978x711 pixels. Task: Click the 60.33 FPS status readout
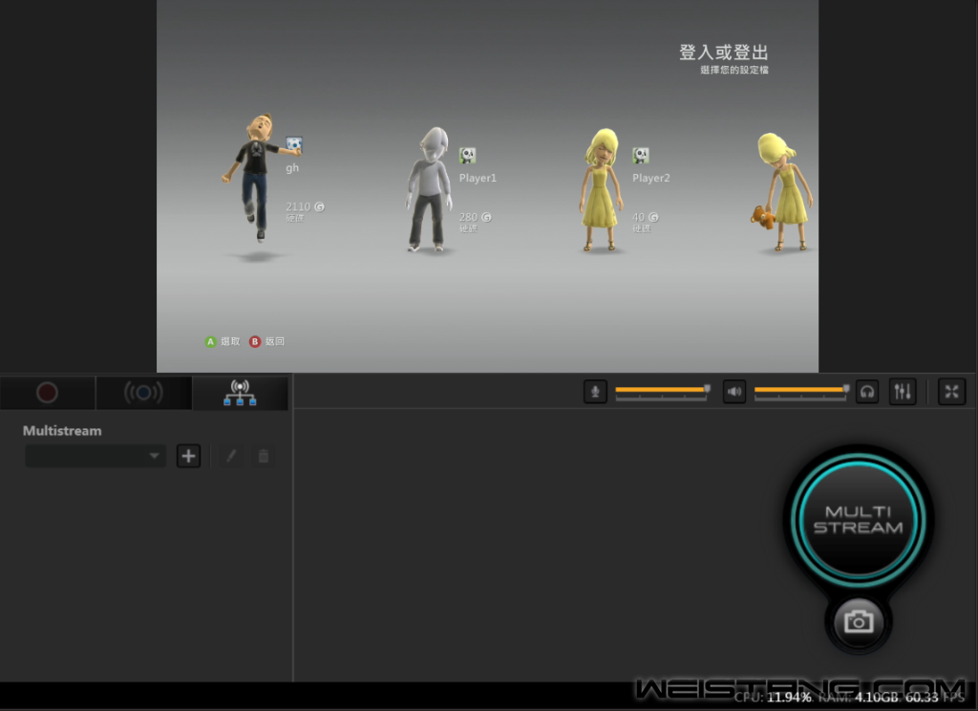(935, 698)
